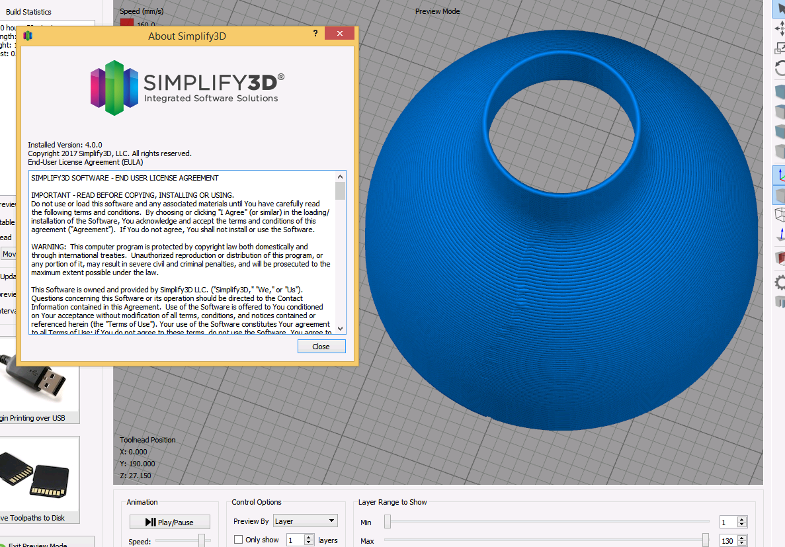Click the Preview Mode label

[x=438, y=11]
